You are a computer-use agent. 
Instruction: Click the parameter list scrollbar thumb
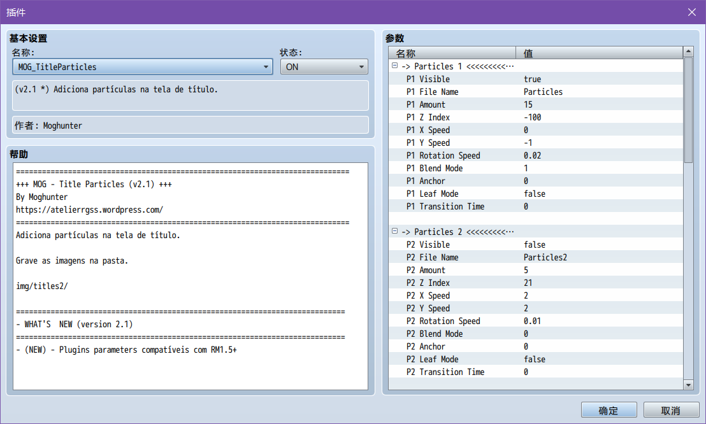688,110
